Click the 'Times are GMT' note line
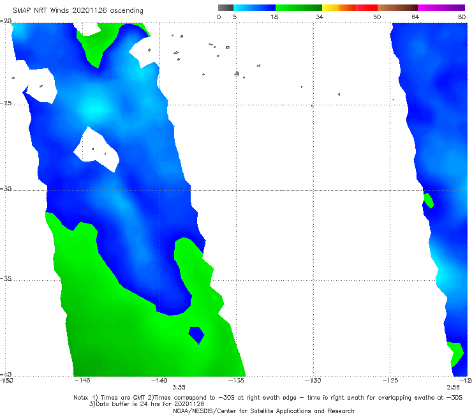 click(268, 398)
